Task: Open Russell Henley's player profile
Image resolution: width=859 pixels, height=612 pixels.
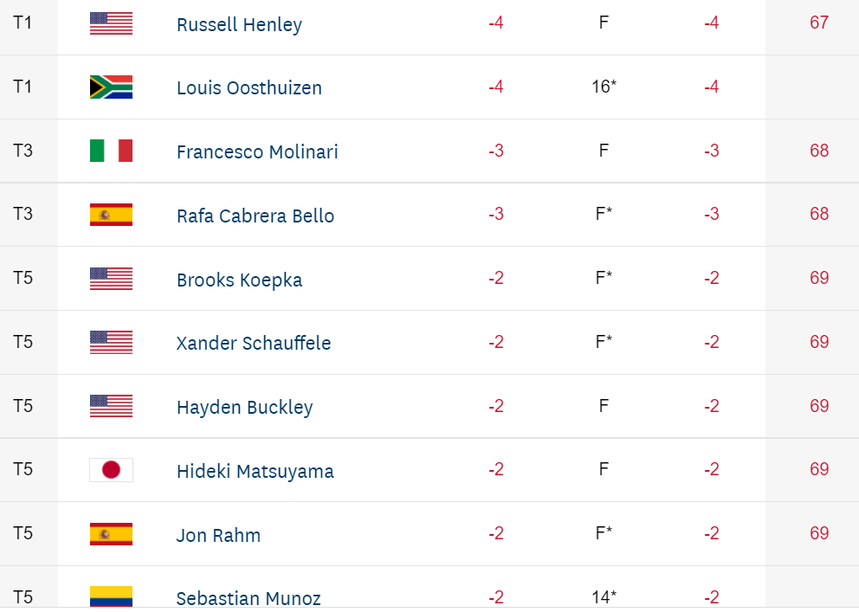Action: tap(239, 24)
